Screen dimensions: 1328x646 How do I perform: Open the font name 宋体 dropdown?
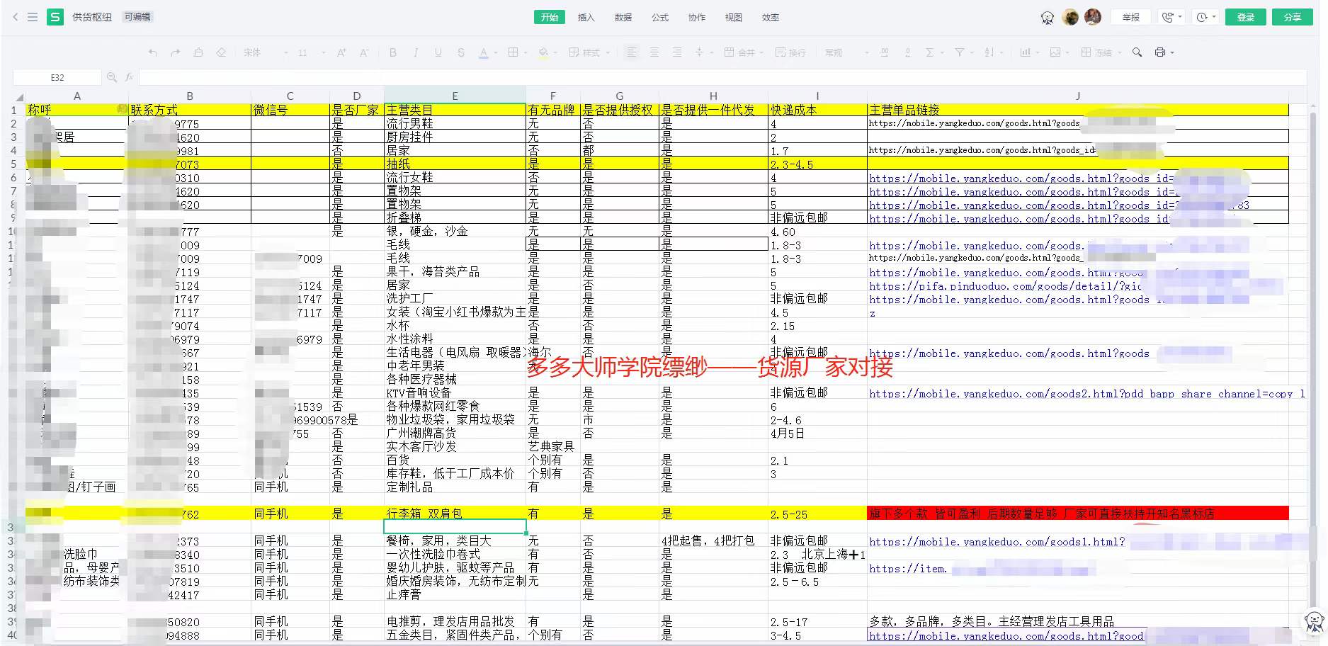[x=266, y=52]
